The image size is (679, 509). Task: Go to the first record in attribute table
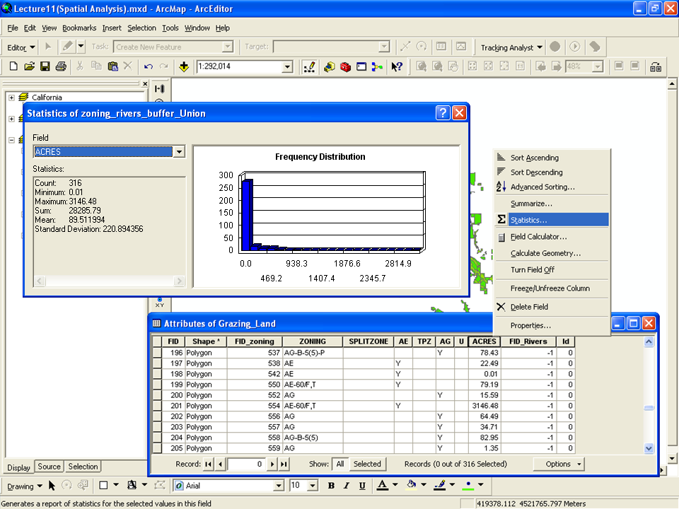(208, 464)
